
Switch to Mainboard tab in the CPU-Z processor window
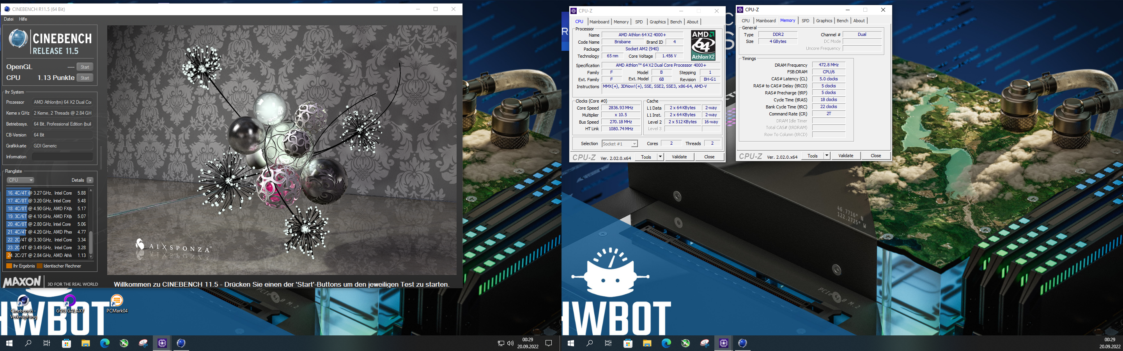coord(599,22)
